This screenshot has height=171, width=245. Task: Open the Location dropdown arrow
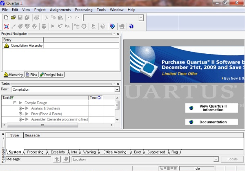(216, 159)
